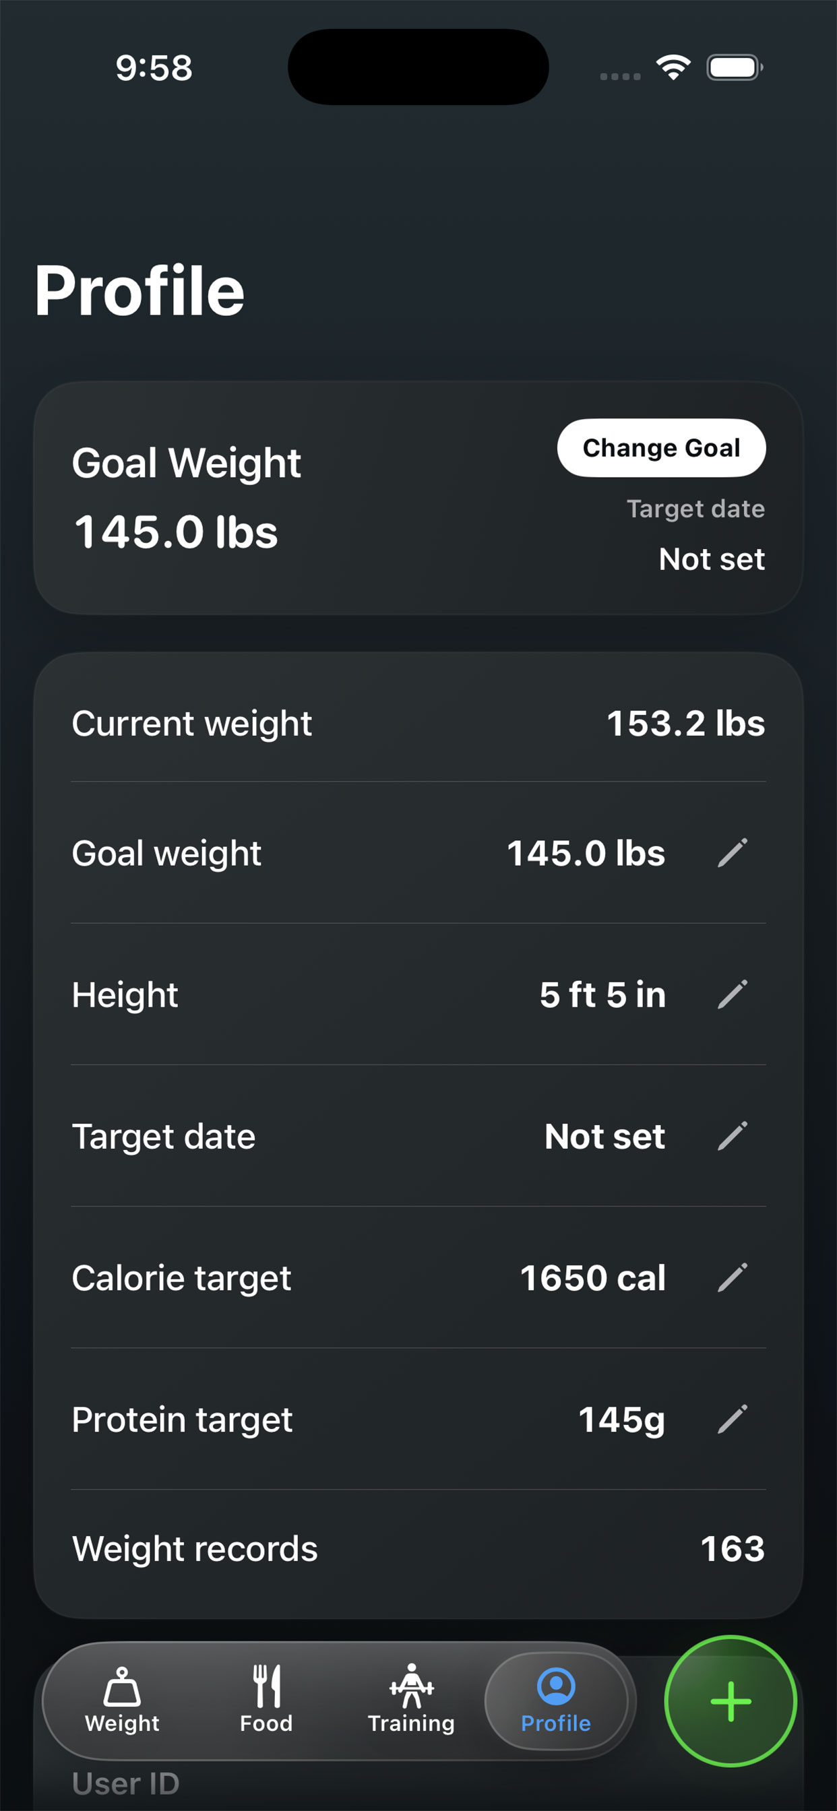Tap the Change Goal button
Screen dimensions: 837x1811
click(661, 448)
